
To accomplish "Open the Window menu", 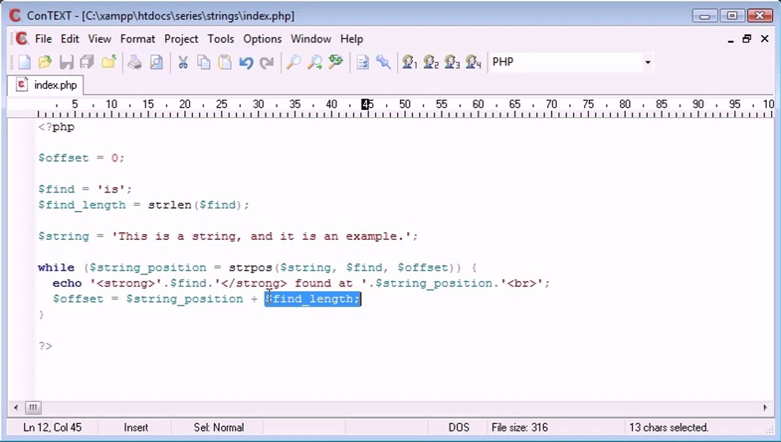I will (x=311, y=39).
